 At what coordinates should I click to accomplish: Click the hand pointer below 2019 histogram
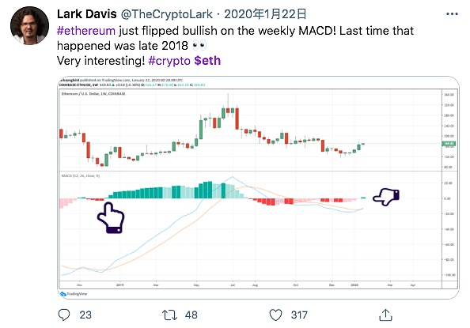111,217
